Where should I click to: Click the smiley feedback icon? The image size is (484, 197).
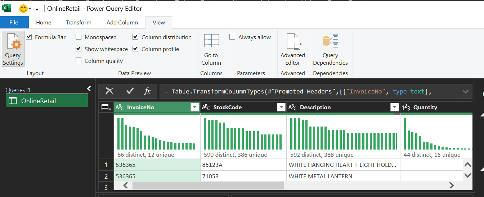23,9
